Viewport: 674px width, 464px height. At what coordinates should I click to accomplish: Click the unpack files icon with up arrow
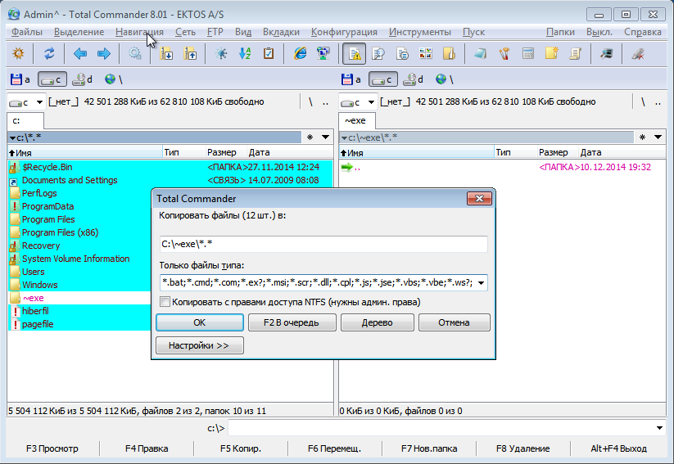pyautogui.click(x=190, y=54)
